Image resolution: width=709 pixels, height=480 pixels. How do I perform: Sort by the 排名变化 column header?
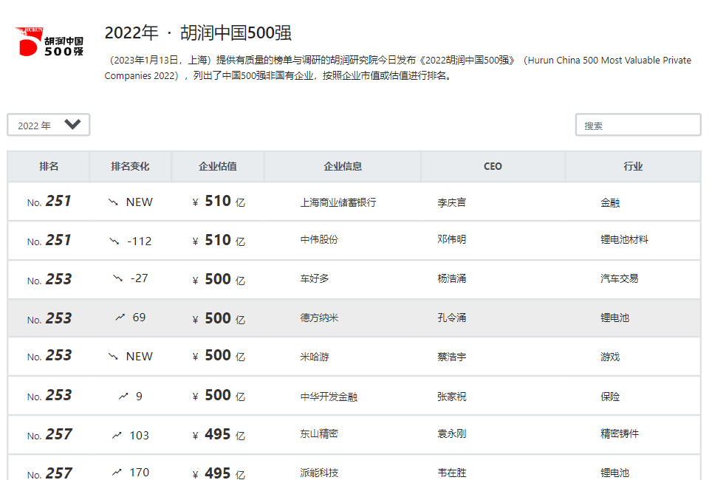click(x=130, y=166)
